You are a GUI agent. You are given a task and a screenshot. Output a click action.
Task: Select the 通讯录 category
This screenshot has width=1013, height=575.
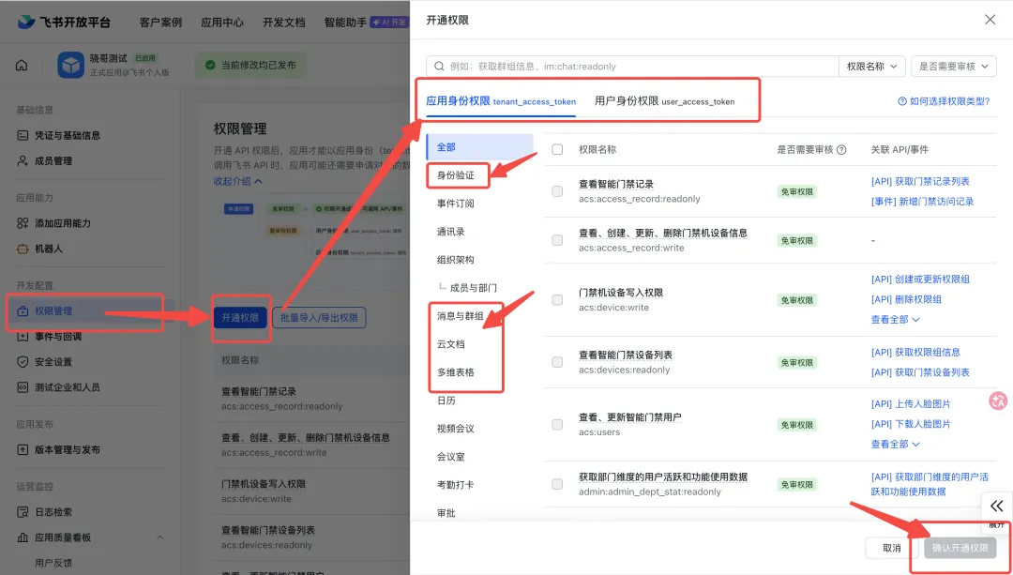pos(451,232)
